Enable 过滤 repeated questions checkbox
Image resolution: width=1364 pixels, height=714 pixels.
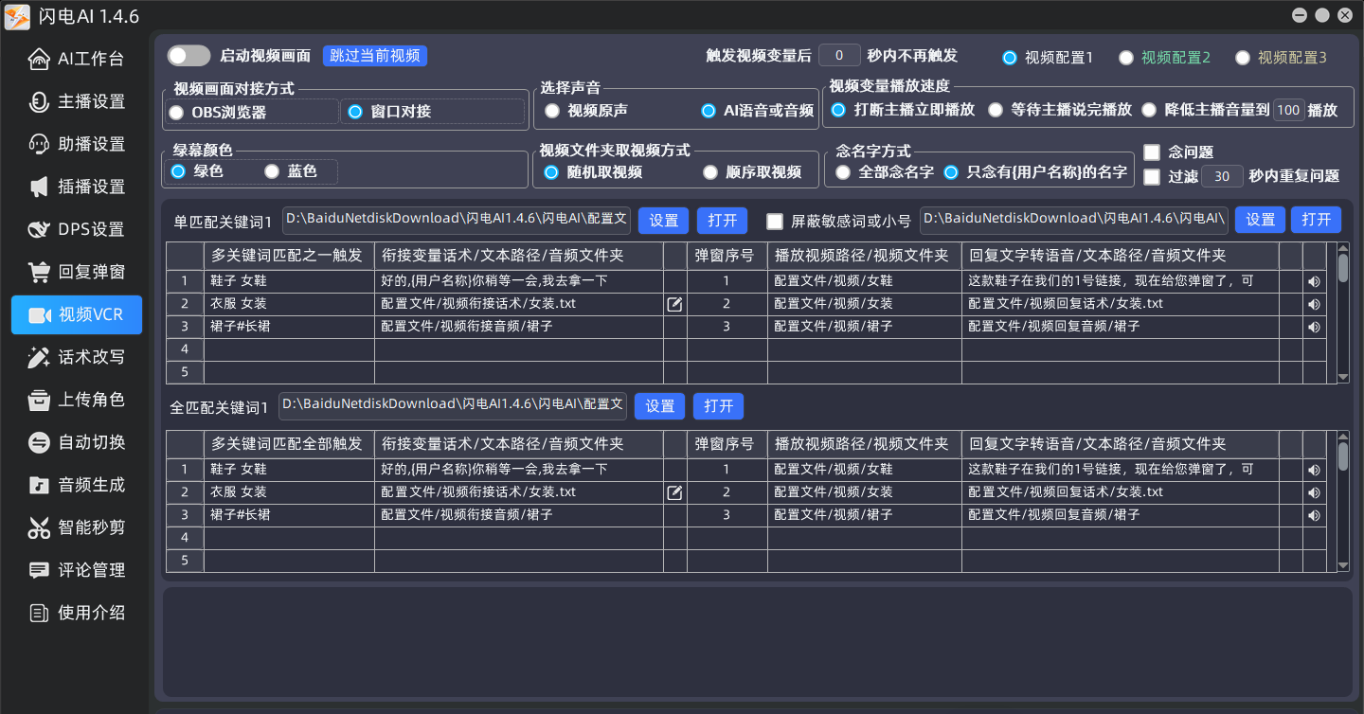point(1152,176)
